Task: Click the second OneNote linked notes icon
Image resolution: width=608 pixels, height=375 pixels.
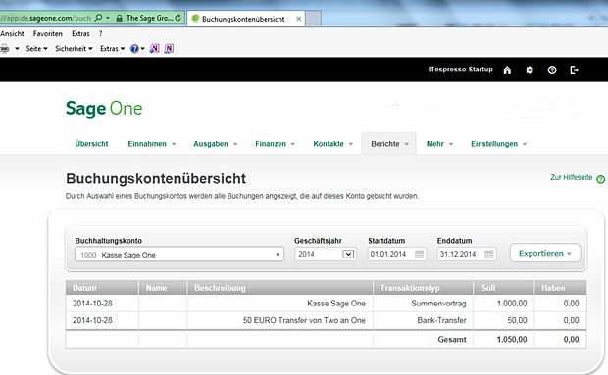Action: (169, 49)
